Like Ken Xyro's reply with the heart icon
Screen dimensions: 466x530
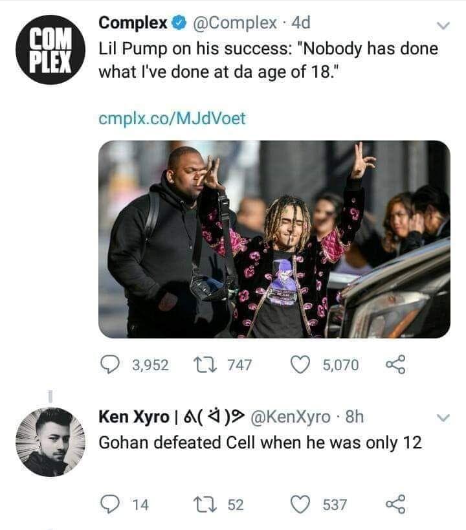click(x=298, y=504)
